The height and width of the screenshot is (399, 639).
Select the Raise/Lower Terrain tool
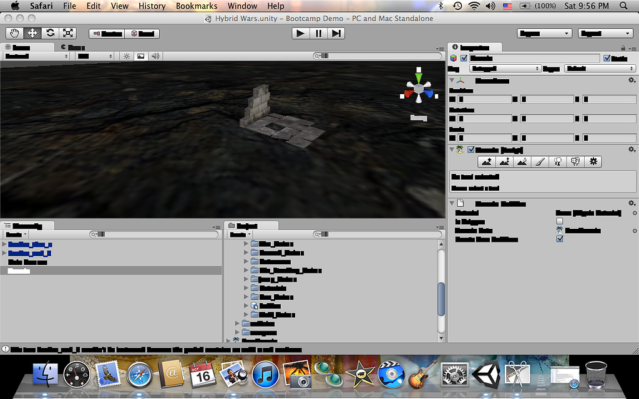click(x=487, y=161)
